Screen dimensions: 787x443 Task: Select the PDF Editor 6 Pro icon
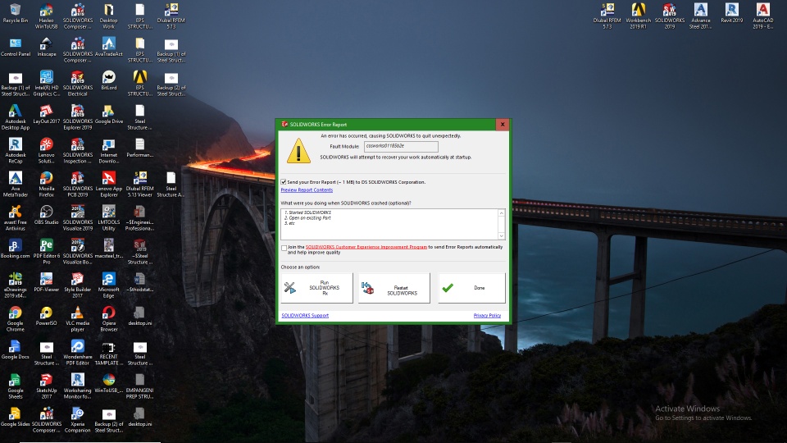[46, 252]
